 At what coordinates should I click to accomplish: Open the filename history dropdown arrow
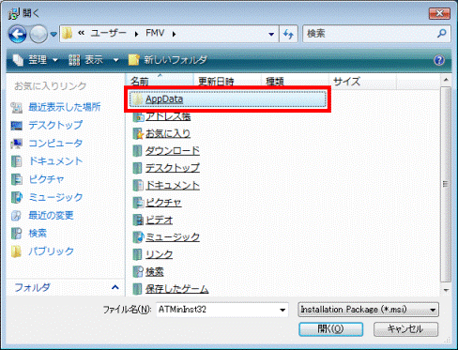(282, 310)
